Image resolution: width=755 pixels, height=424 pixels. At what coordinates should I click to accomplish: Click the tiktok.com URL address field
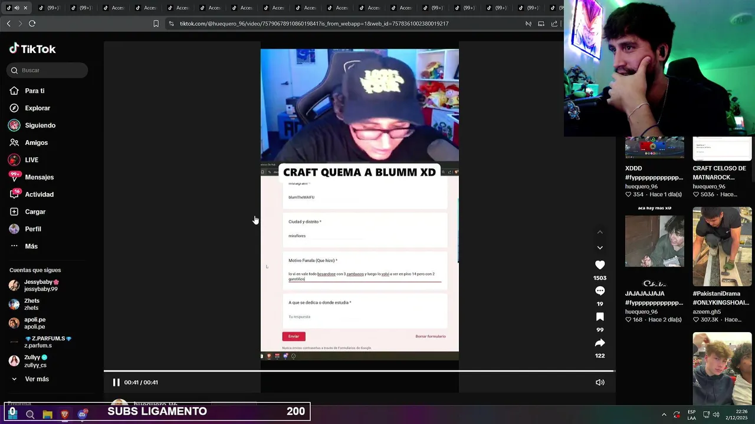pos(314,24)
